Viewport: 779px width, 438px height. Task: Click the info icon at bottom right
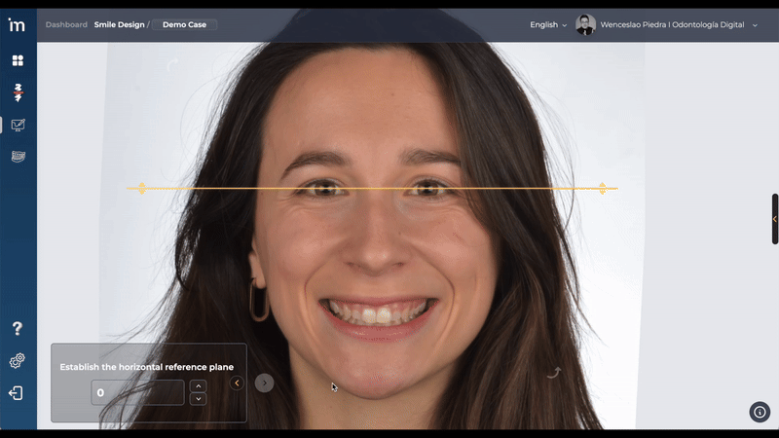[x=760, y=412]
